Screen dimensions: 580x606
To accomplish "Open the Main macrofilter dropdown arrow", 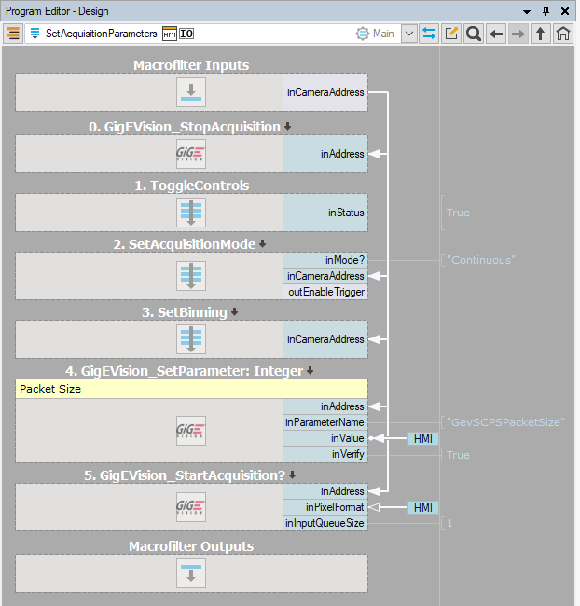I will 409,34.
